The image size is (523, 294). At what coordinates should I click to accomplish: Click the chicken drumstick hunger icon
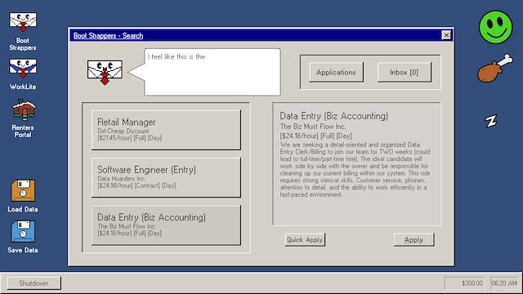(x=495, y=68)
